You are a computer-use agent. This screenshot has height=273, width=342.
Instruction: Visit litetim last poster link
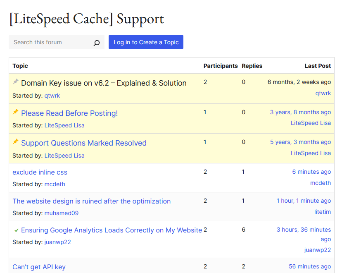point(322,212)
